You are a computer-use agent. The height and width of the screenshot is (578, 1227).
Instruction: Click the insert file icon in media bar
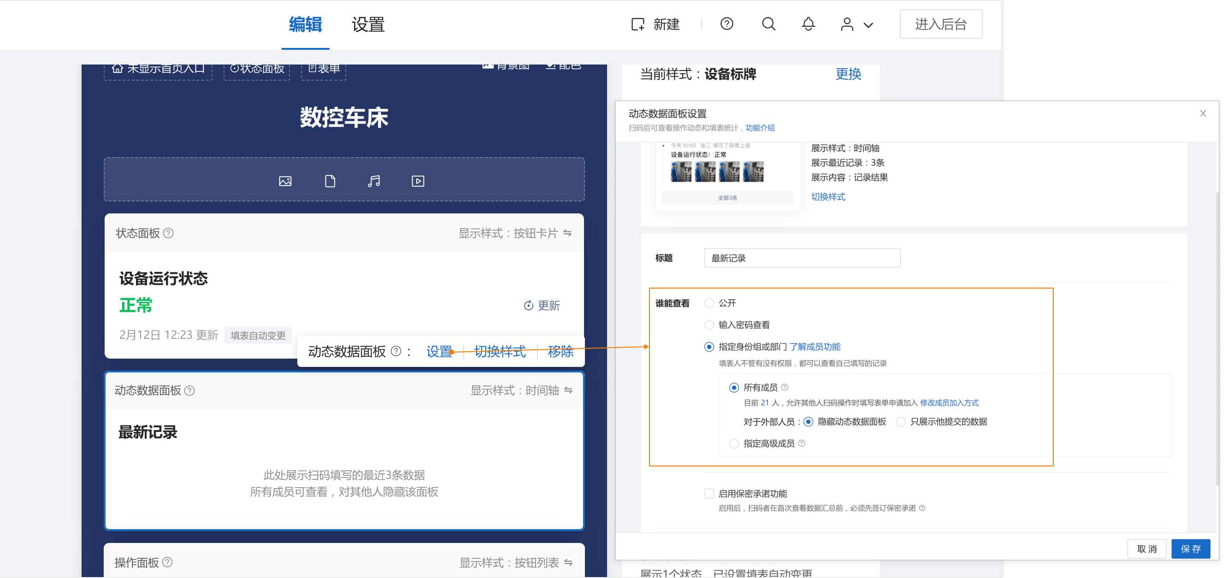click(330, 181)
